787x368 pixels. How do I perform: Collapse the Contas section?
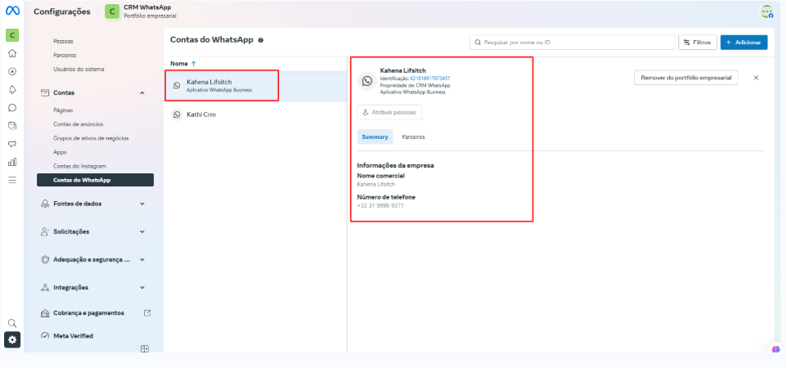[x=142, y=93]
